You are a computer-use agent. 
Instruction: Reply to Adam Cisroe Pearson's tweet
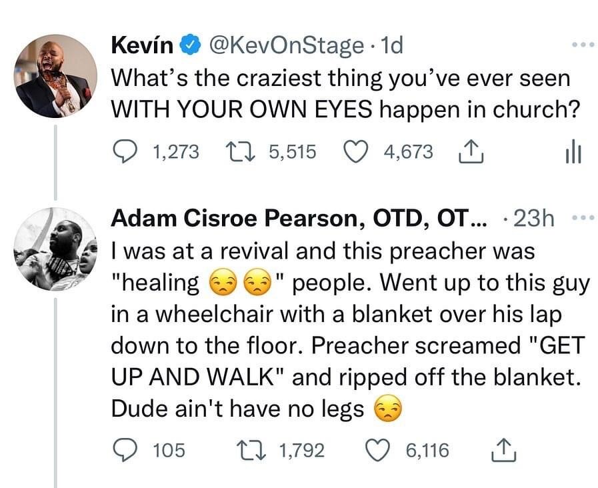(x=124, y=451)
